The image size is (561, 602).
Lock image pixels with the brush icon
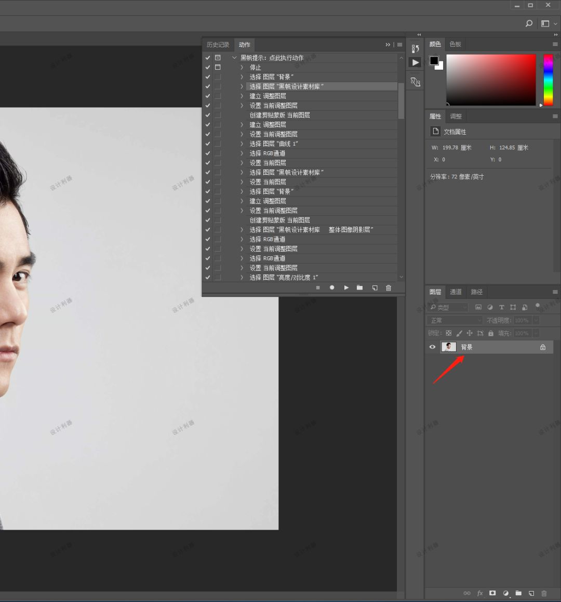click(x=459, y=333)
